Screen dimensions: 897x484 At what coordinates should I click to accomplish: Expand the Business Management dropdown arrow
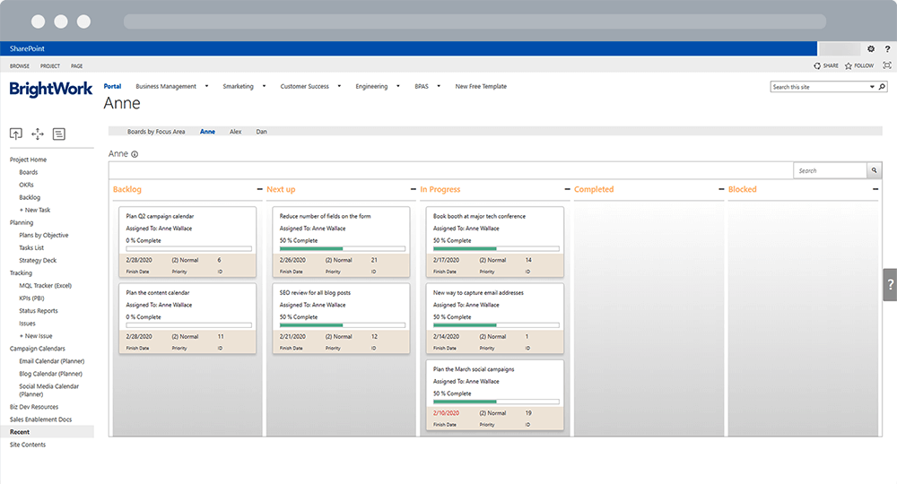(206, 87)
